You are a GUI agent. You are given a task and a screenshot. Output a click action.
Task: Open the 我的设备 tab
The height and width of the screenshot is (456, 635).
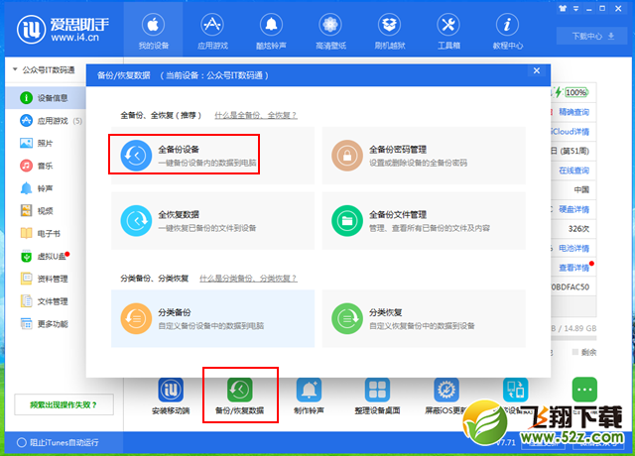[153, 32]
